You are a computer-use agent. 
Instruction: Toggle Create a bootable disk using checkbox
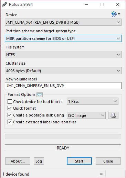tap(10, 115)
